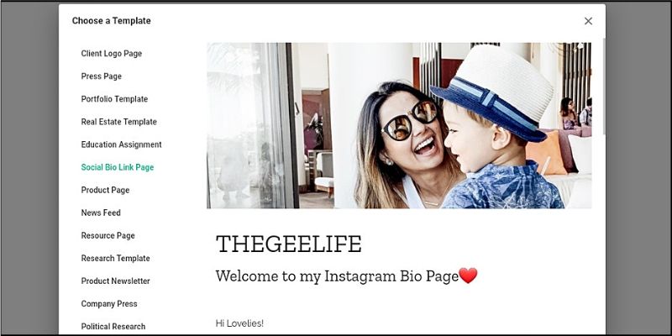Choose the Portfolio Template option

tap(114, 99)
